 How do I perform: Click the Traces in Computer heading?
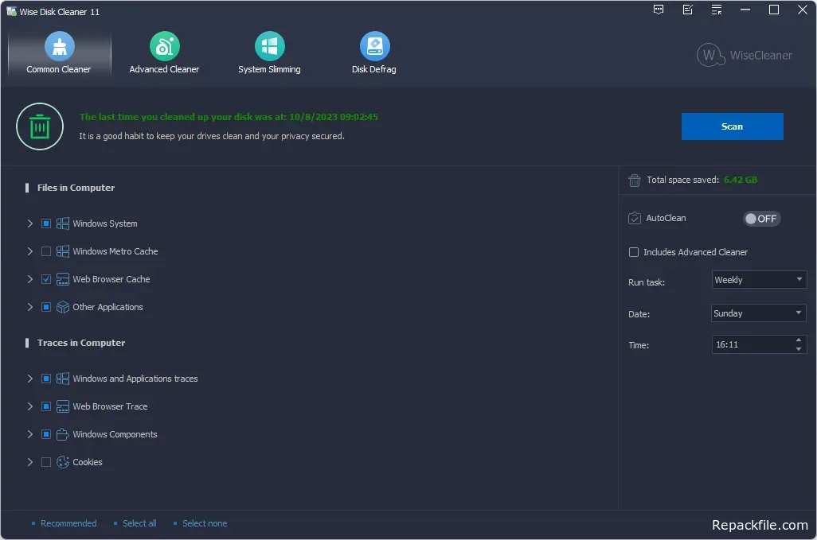pyautogui.click(x=81, y=343)
